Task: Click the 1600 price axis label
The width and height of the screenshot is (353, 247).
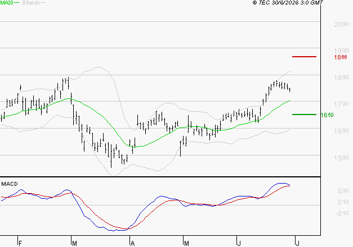Action: (x=341, y=131)
